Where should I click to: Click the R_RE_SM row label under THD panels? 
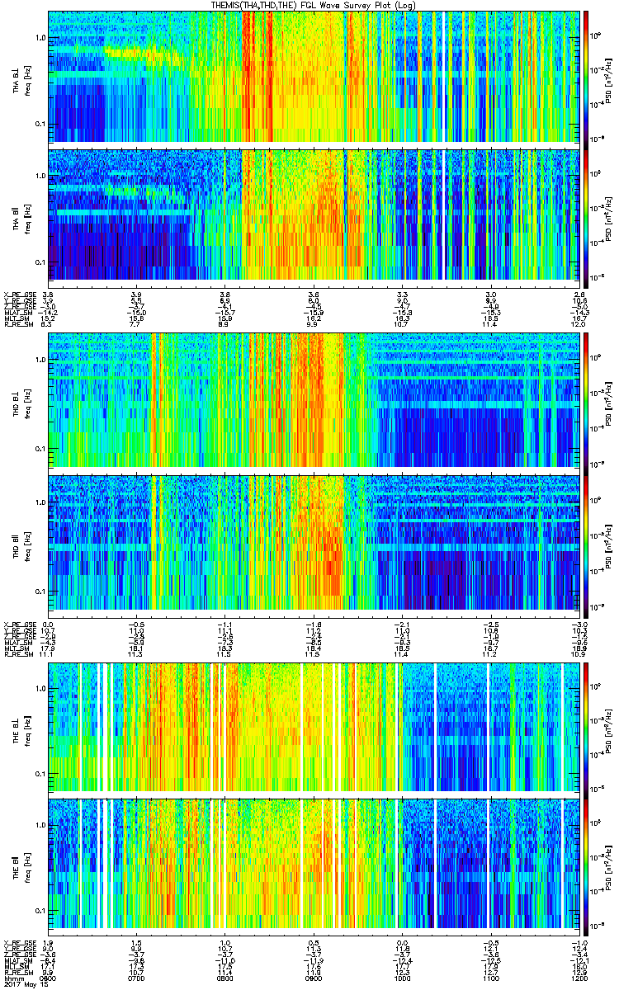point(18,654)
